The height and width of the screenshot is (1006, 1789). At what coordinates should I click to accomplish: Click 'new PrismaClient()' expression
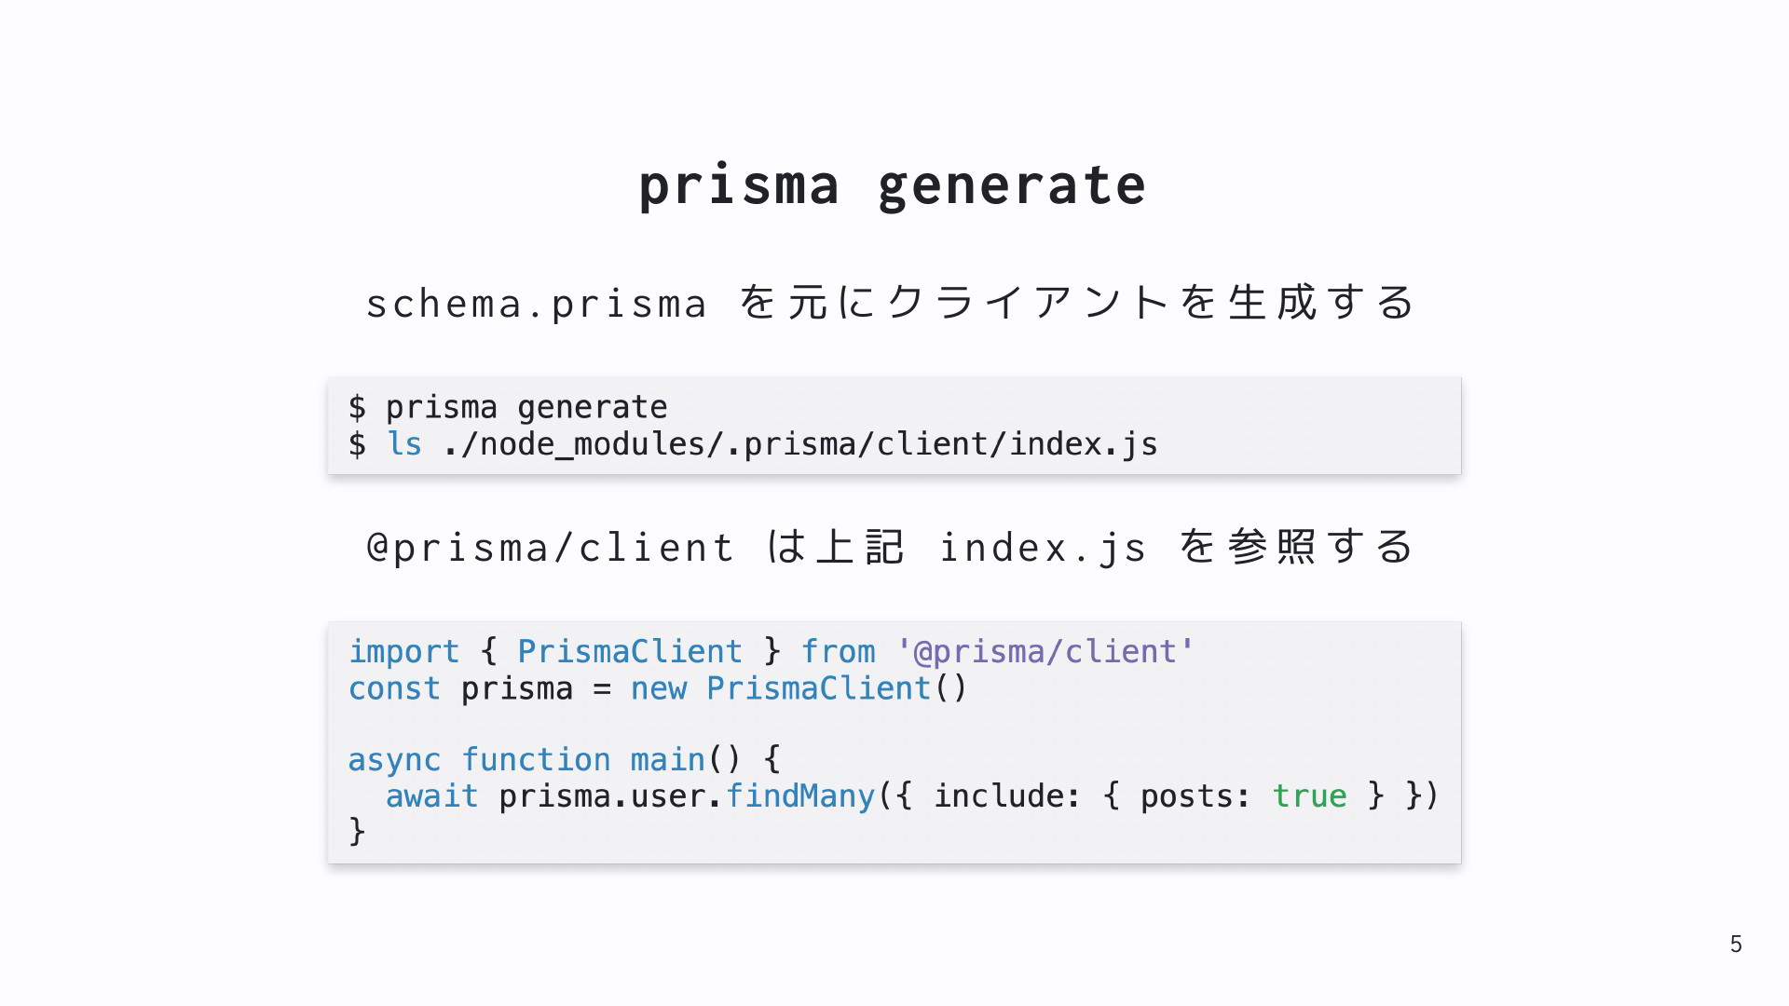click(799, 688)
